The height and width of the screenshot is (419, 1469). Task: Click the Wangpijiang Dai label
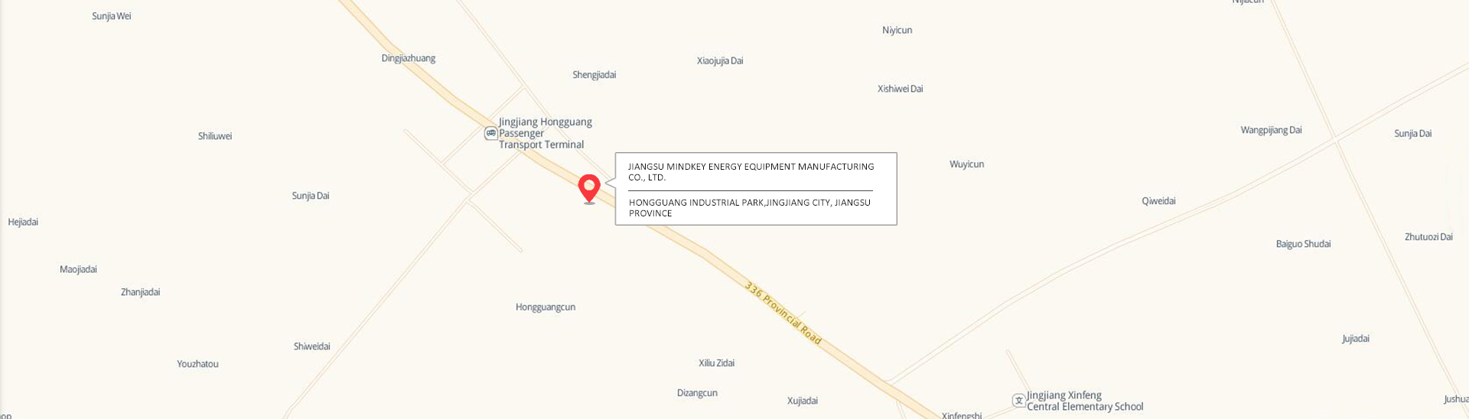pyautogui.click(x=1271, y=130)
